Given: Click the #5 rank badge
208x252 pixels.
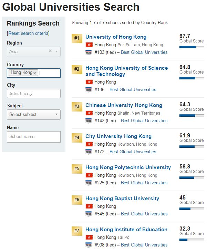Looking at the screenshot, I should tap(77, 169).
